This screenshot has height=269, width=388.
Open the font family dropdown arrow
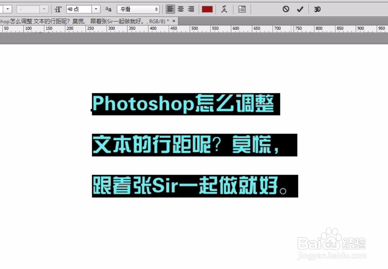click(x=8, y=9)
